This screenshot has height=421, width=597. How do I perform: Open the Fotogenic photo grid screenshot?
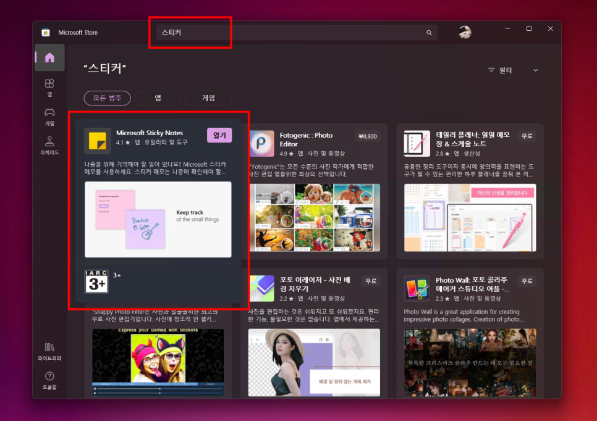click(314, 217)
